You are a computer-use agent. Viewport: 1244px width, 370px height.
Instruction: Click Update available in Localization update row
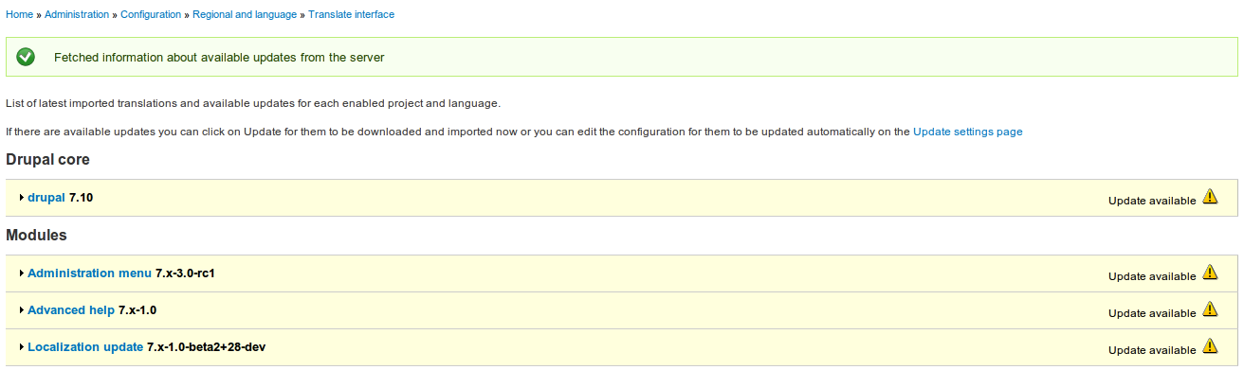[1152, 350]
